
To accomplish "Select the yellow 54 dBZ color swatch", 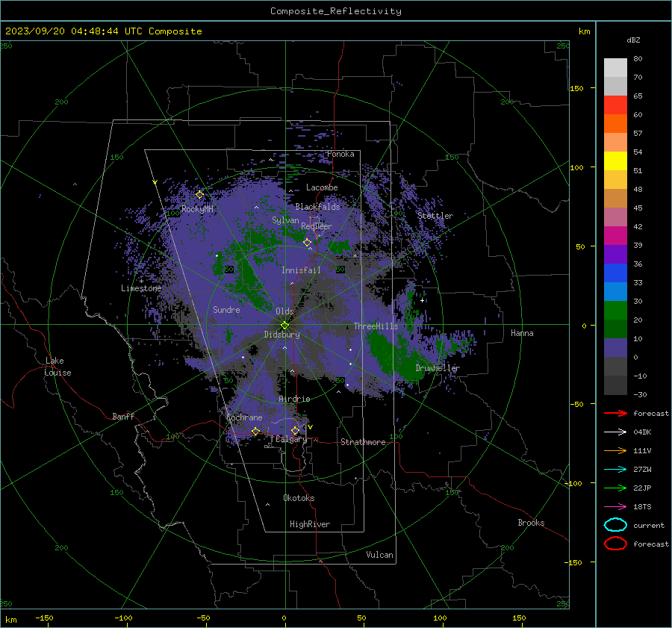I will coord(615,161).
